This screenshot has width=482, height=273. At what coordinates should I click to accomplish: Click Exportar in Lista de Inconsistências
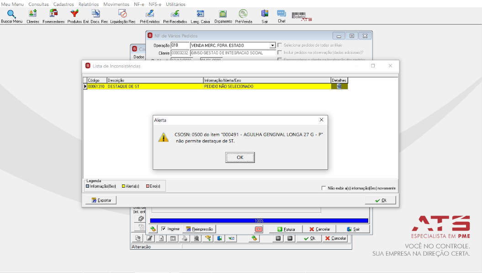101,200
